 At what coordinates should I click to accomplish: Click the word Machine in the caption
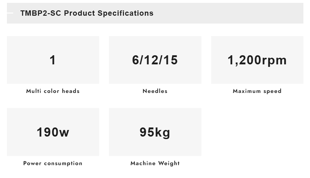143,164
